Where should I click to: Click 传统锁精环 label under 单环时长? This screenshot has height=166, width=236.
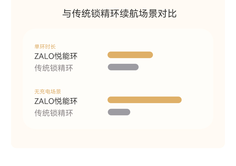54,68
